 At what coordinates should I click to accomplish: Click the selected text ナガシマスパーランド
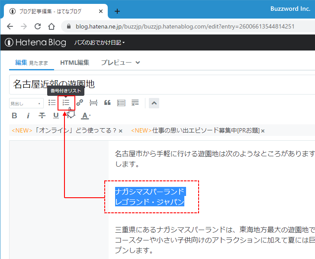(150, 192)
